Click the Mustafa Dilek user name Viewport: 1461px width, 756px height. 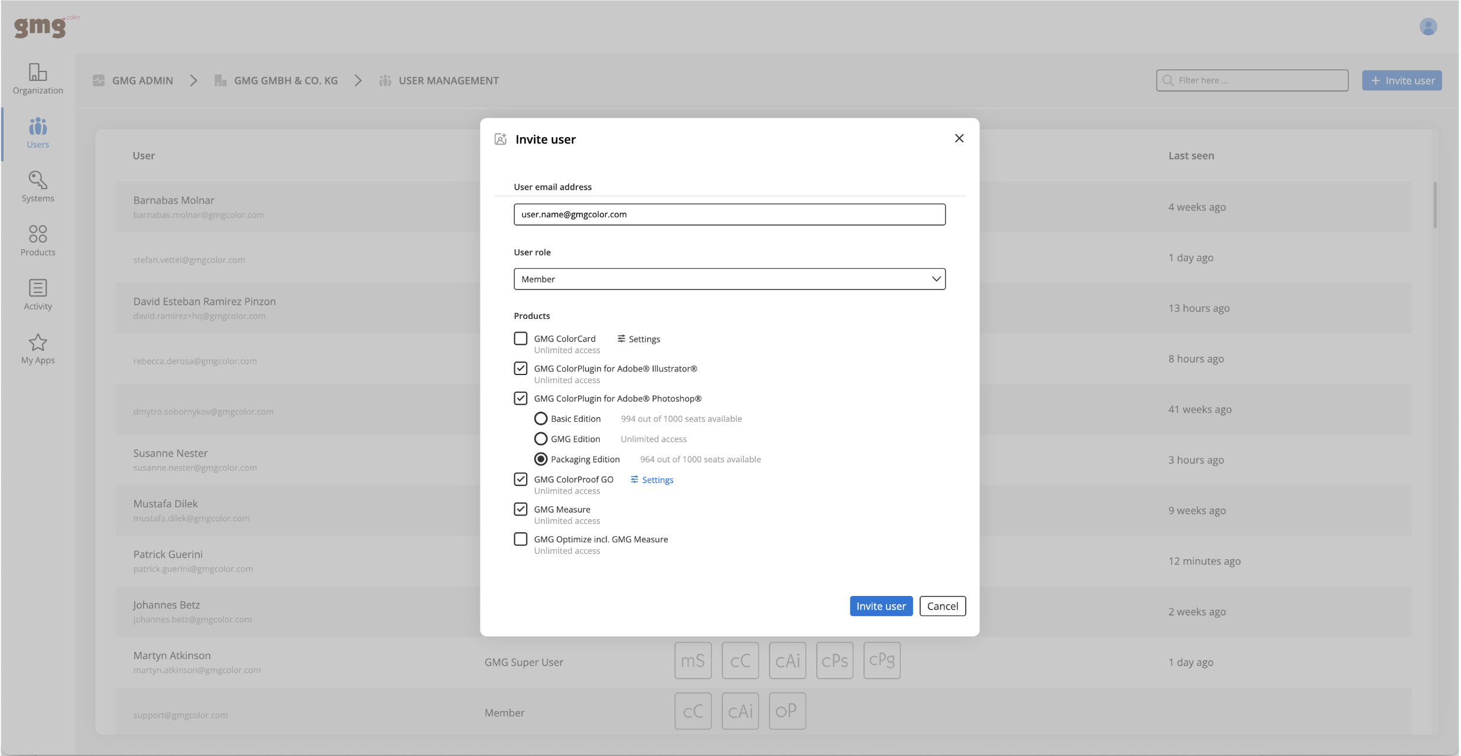[165, 504]
